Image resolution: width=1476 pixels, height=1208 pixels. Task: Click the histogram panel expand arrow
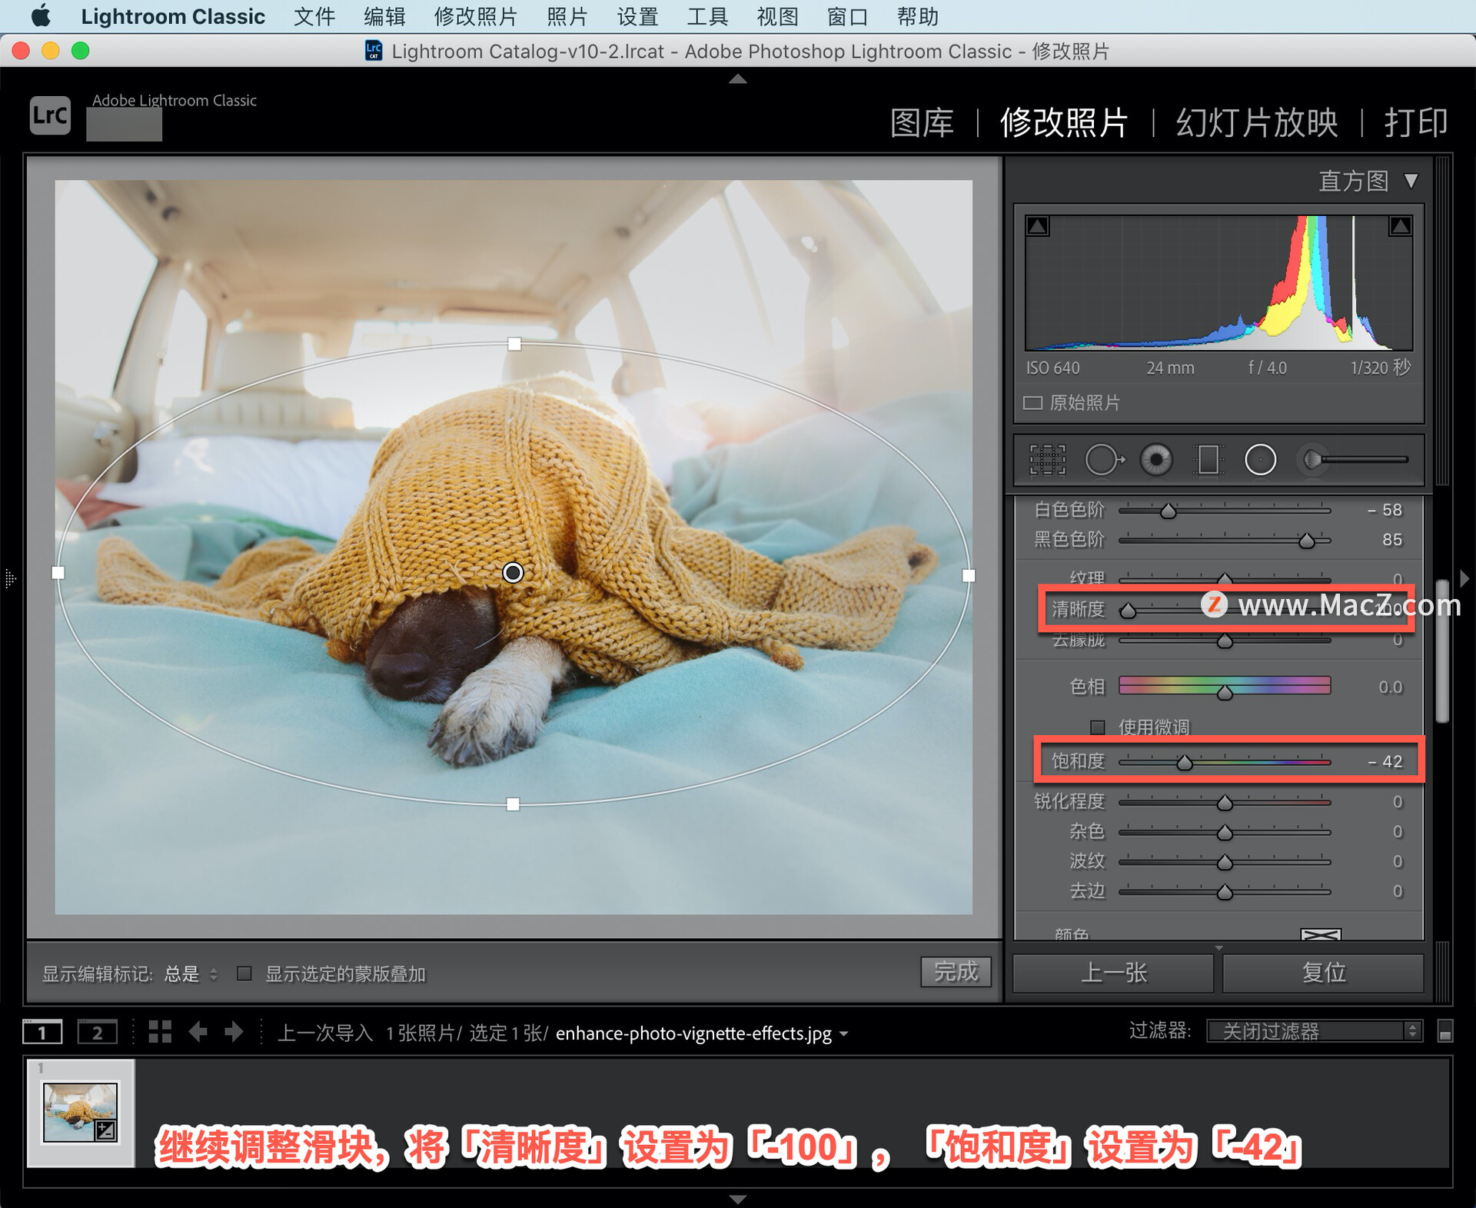[1410, 181]
